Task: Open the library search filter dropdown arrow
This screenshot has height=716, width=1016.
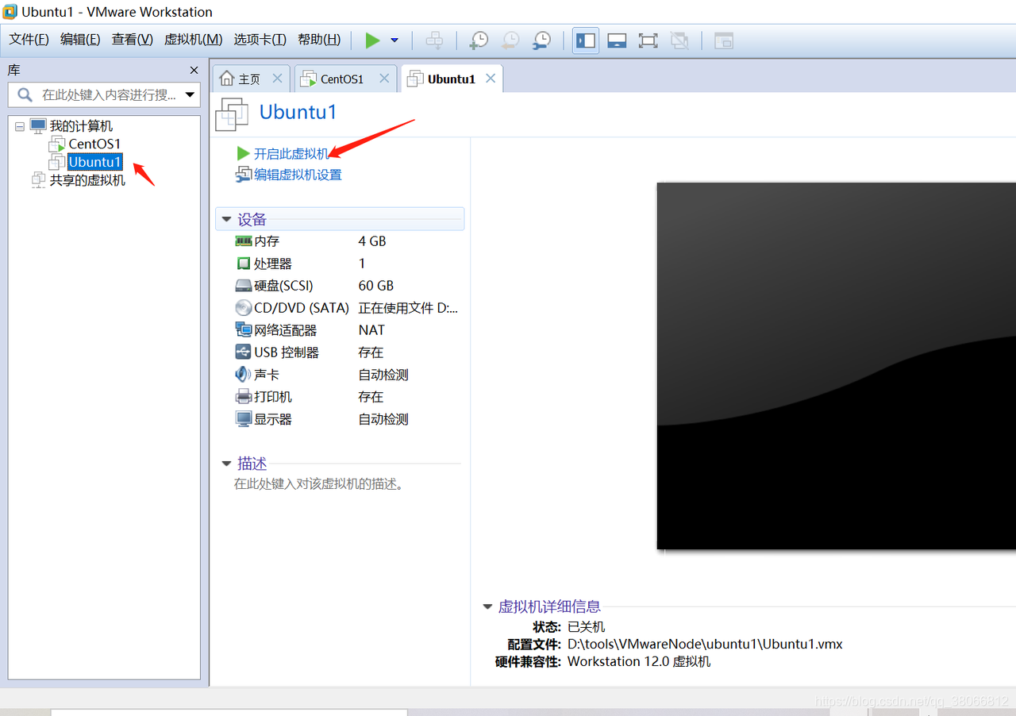Action: tap(190, 95)
